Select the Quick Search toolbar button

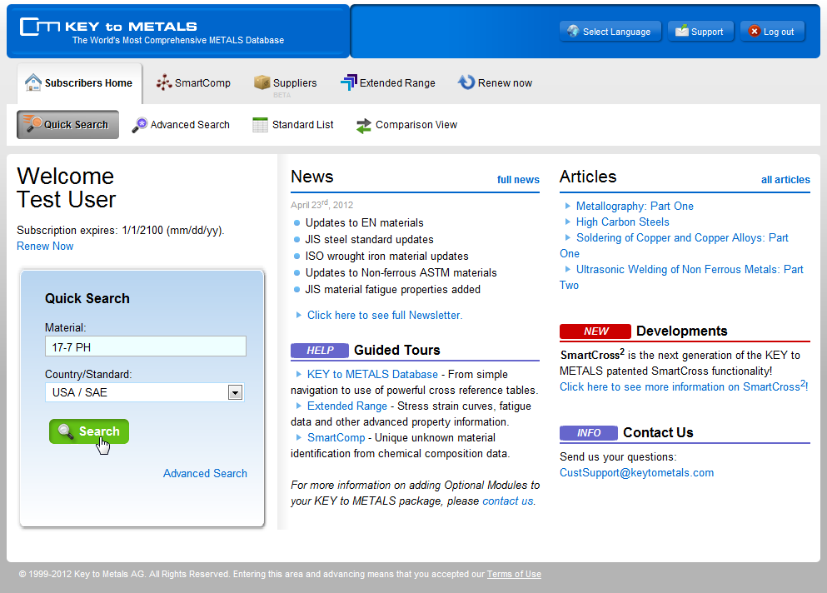[x=68, y=124]
